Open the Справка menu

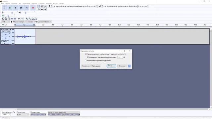(62, 4)
